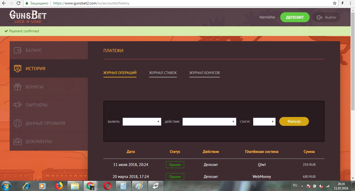
Task: Click the История calendar icon
Action: pyautogui.click(x=17, y=69)
